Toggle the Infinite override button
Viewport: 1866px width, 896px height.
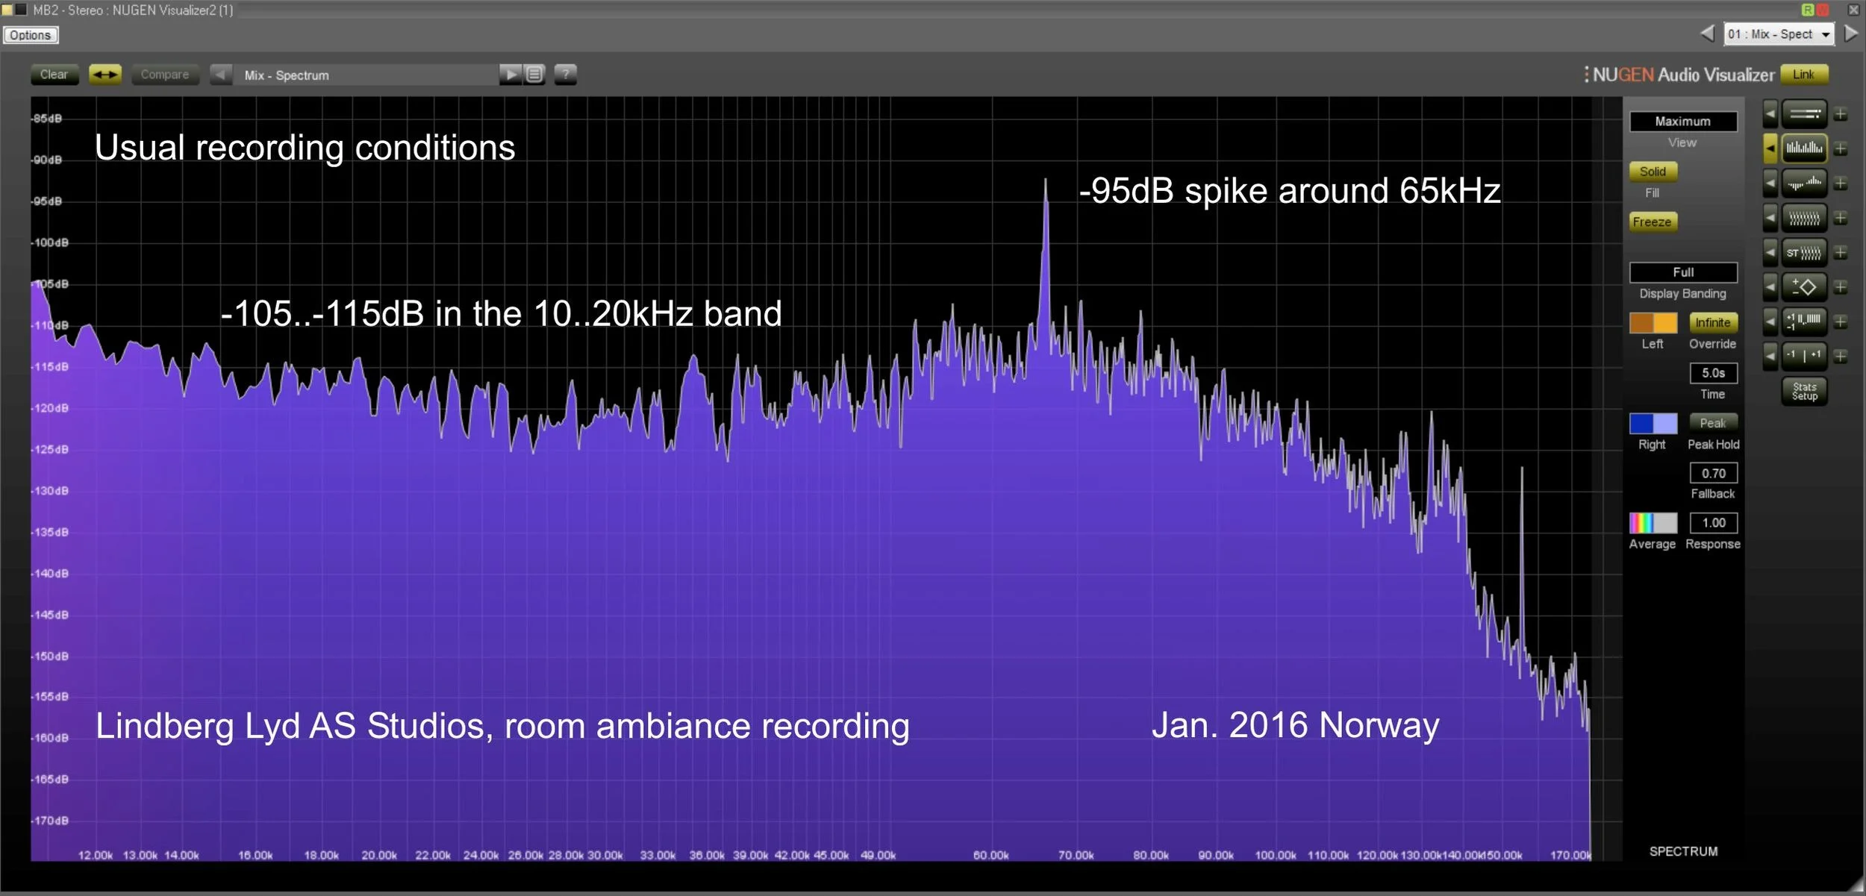click(1712, 323)
